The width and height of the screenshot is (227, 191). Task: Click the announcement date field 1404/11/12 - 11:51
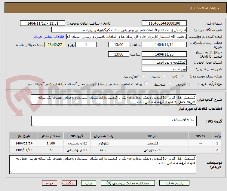(43, 23)
